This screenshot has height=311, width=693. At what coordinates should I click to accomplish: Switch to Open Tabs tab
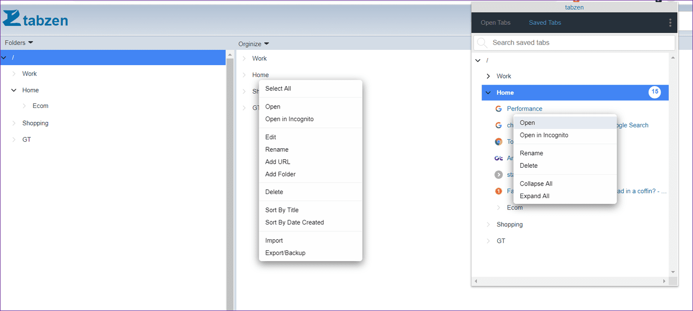pyautogui.click(x=495, y=22)
